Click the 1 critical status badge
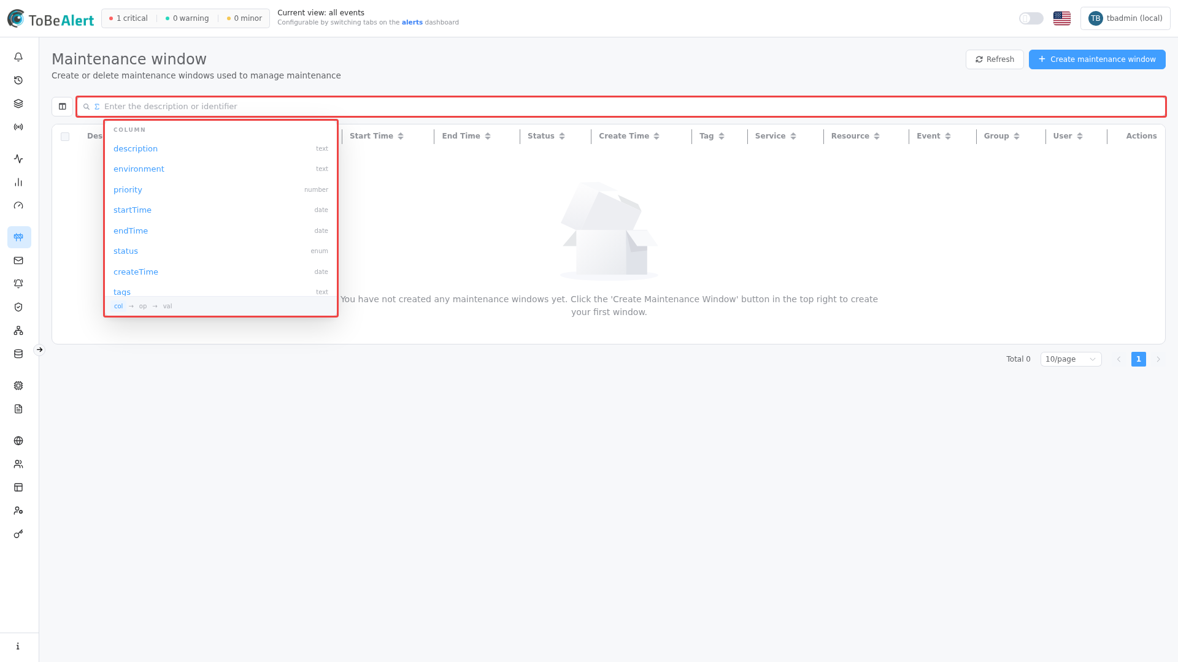Image resolution: width=1178 pixels, height=662 pixels. pyautogui.click(x=128, y=18)
